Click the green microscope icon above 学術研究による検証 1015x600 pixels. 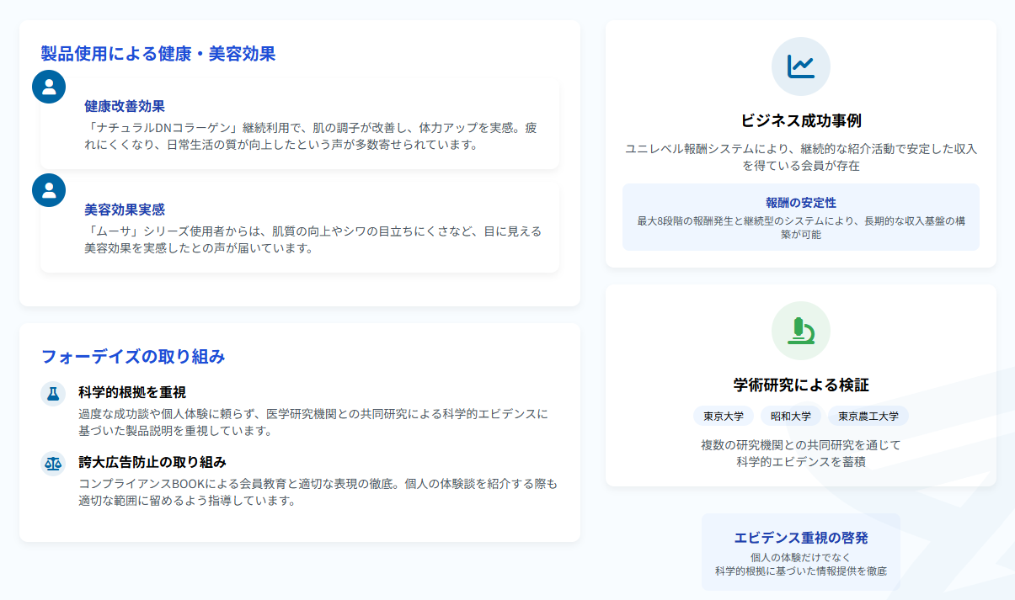pos(801,331)
